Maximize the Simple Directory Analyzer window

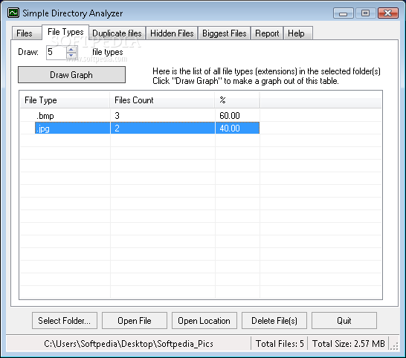click(x=365, y=13)
